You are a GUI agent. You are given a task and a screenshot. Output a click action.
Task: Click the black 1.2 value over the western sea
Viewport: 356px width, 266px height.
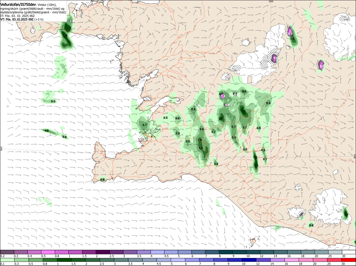pos(47,131)
